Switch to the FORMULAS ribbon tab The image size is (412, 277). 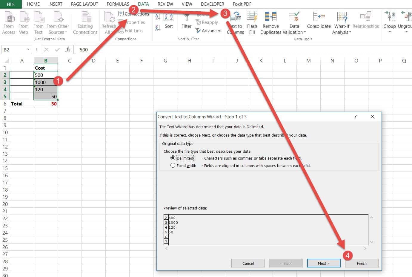[118, 4]
